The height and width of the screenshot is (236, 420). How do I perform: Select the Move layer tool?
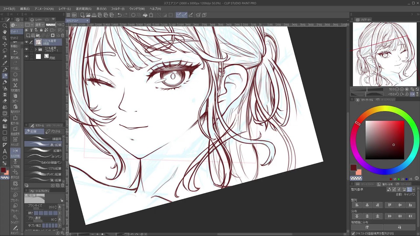(x=5, y=44)
